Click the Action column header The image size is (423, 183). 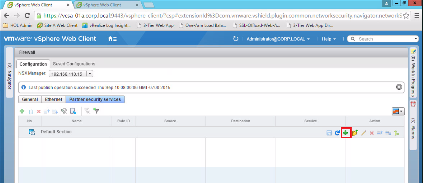point(375,121)
